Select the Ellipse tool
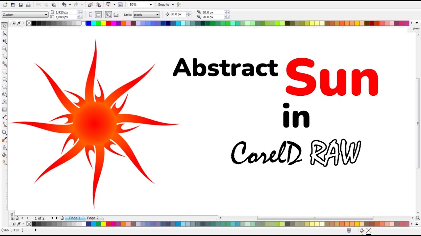The height and width of the screenshot is (236, 421). click(x=4, y=79)
